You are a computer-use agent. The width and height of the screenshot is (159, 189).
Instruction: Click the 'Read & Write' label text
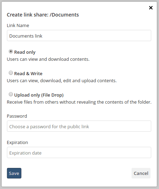(x=28, y=73)
